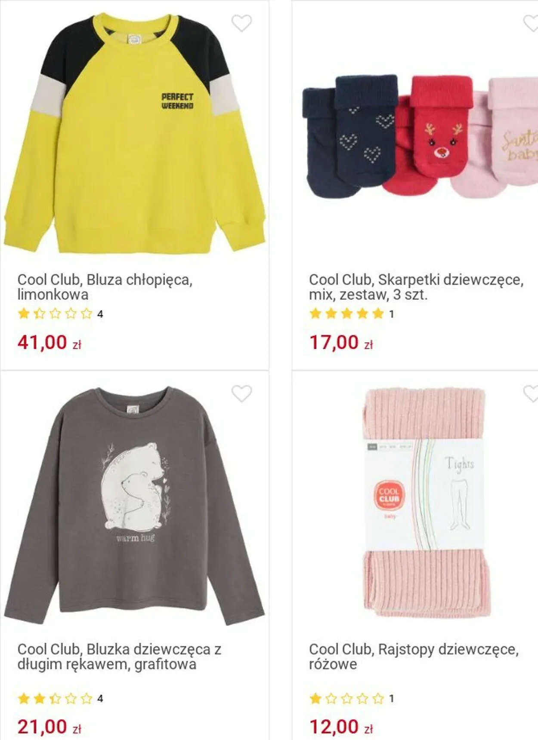Select the 12,00 zł price

[341, 727]
